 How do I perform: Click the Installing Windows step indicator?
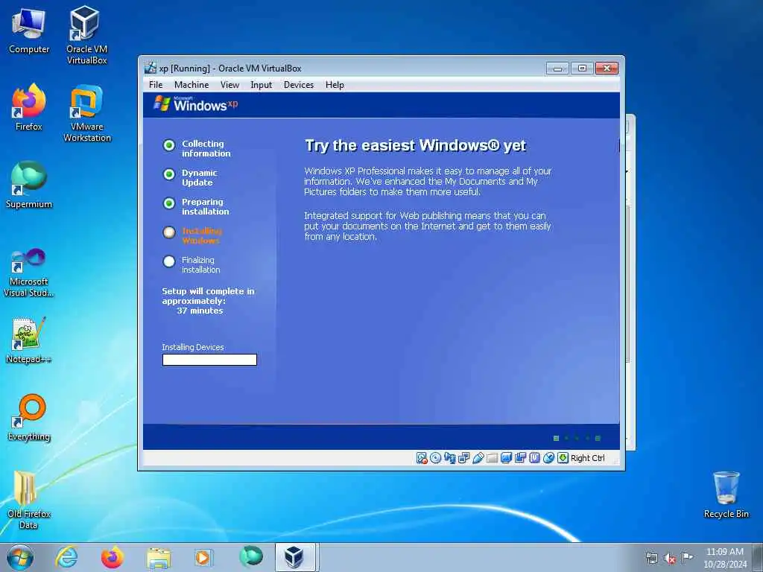click(169, 232)
